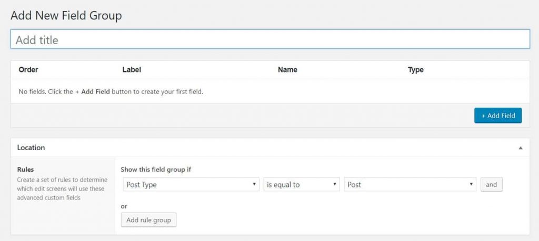This screenshot has height=241, width=539.
Task: Click the Name column header
Action: 287,70
